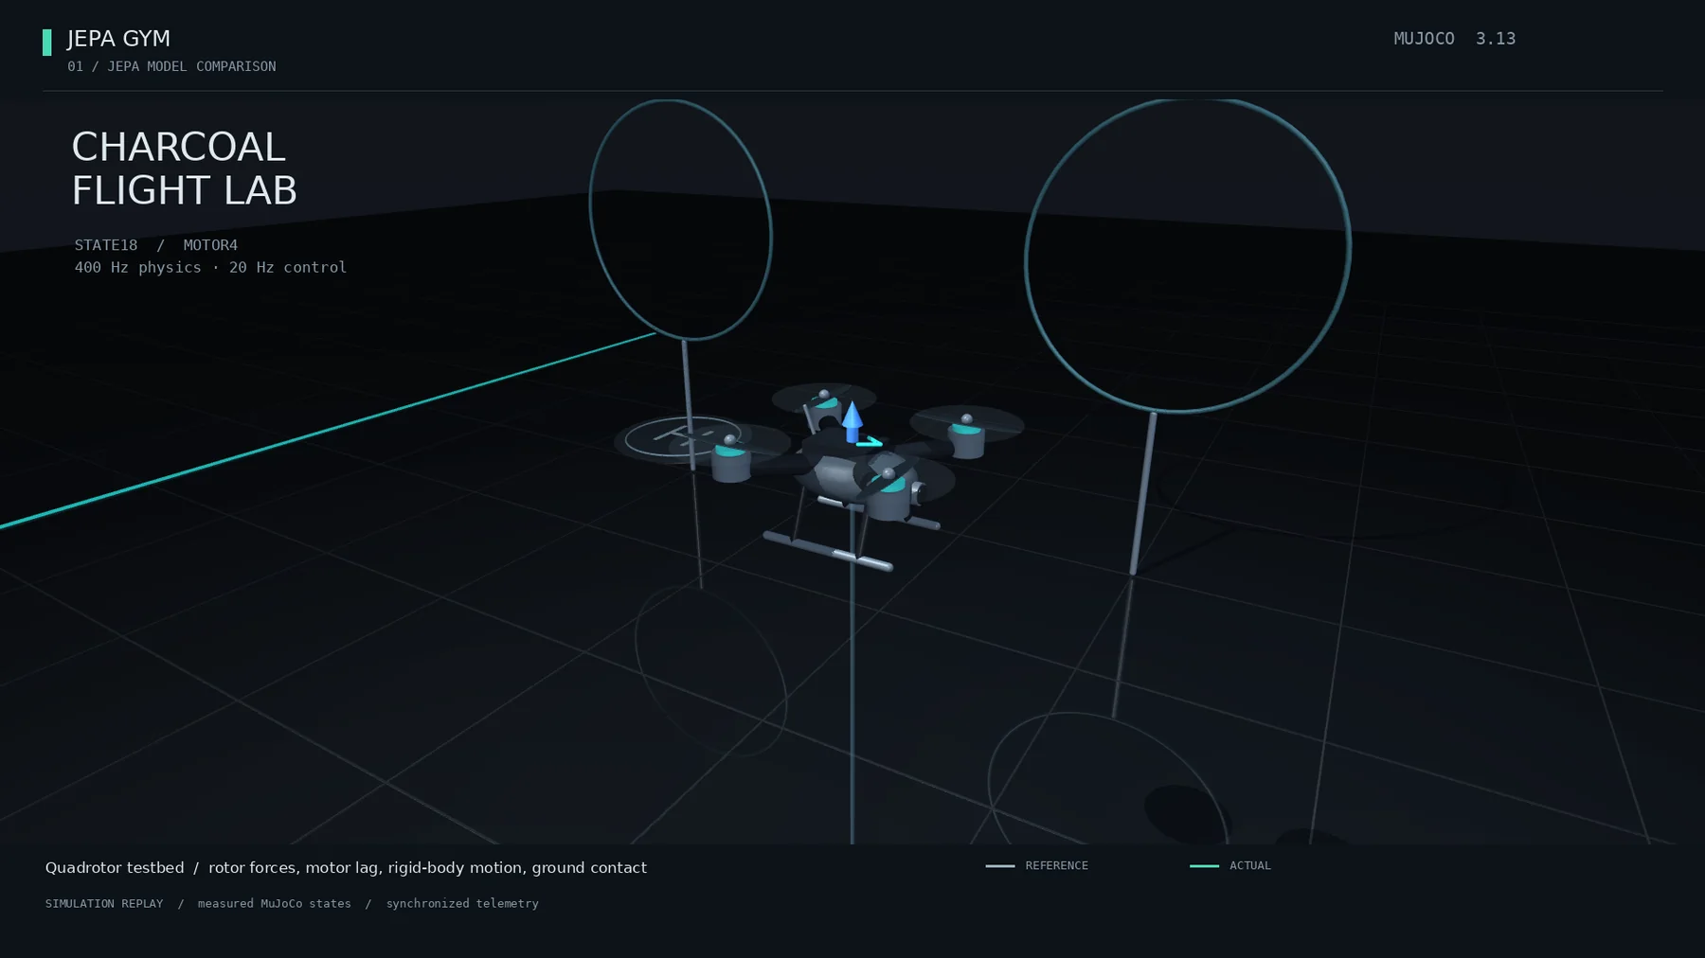Click the "01 / JEPA MODEL COMPARISON" subtitle
Viewport: 1705px width, 958px height.
point(171,66)
